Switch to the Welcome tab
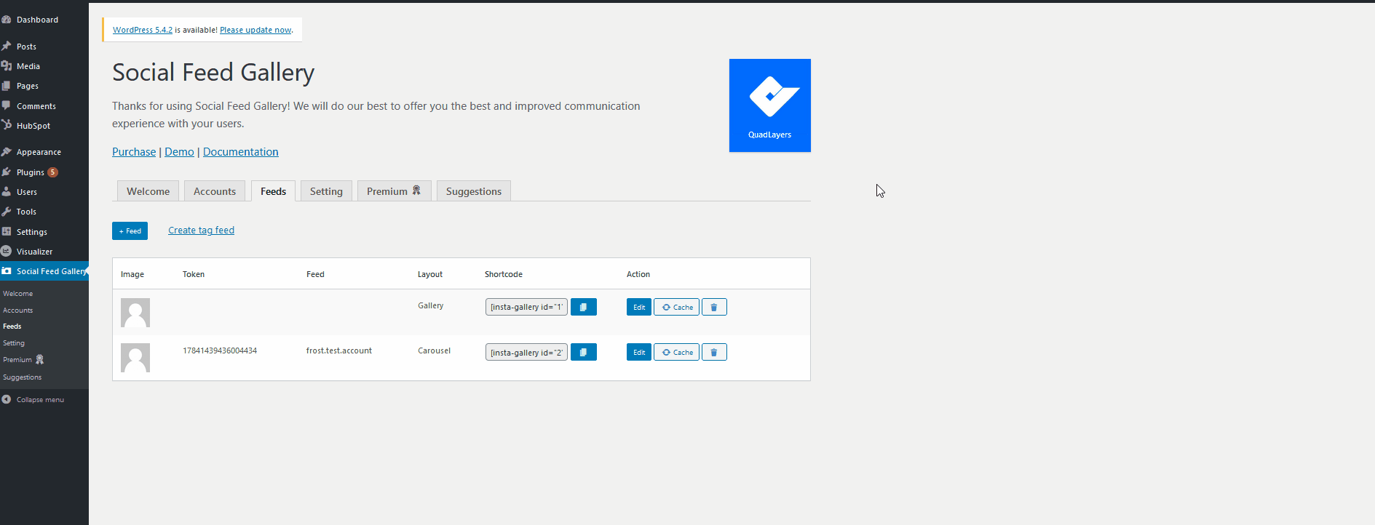Image resolution: width=1375 pixels, height=525 pixels. click(148, 191)
